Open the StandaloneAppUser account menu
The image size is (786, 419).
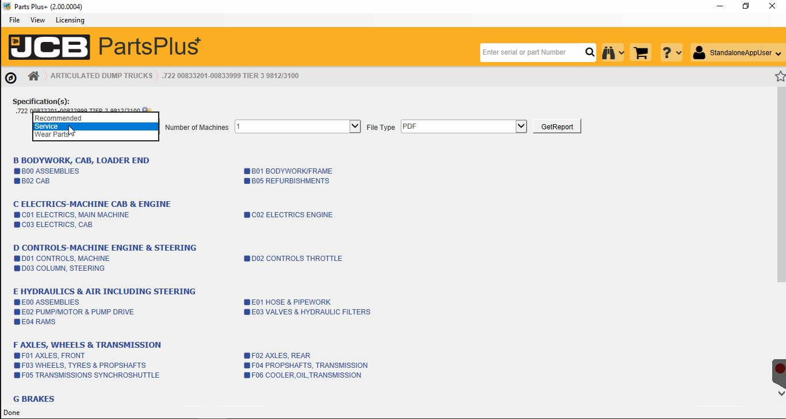tap(738, 53)
